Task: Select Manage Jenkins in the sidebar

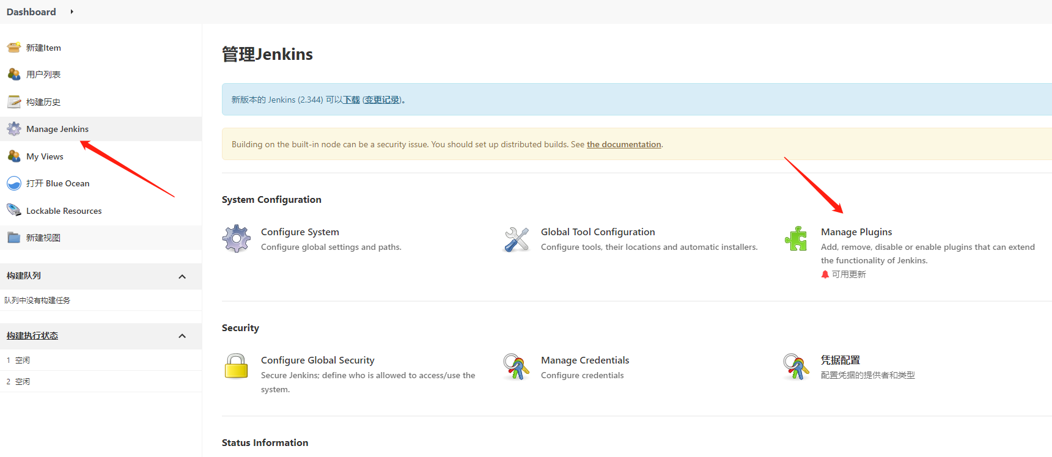Action: (x=57, y=129)
